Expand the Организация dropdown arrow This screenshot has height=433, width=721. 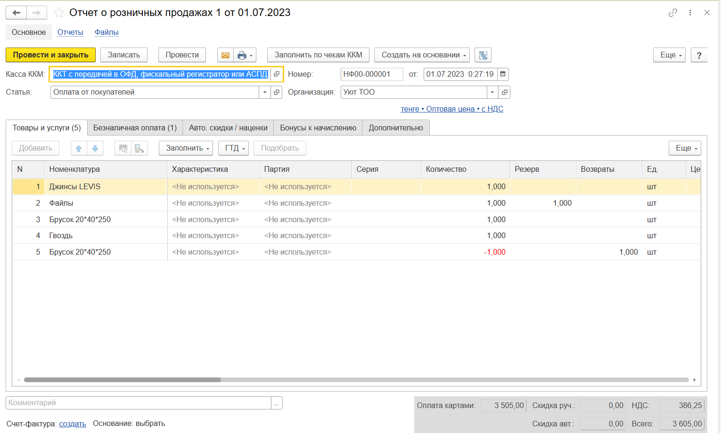[492, 92]
